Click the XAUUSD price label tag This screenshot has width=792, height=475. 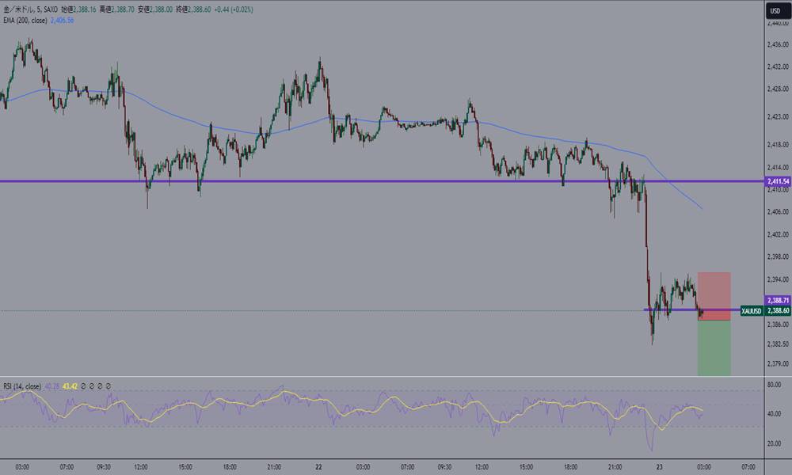[x=751, y=311]
